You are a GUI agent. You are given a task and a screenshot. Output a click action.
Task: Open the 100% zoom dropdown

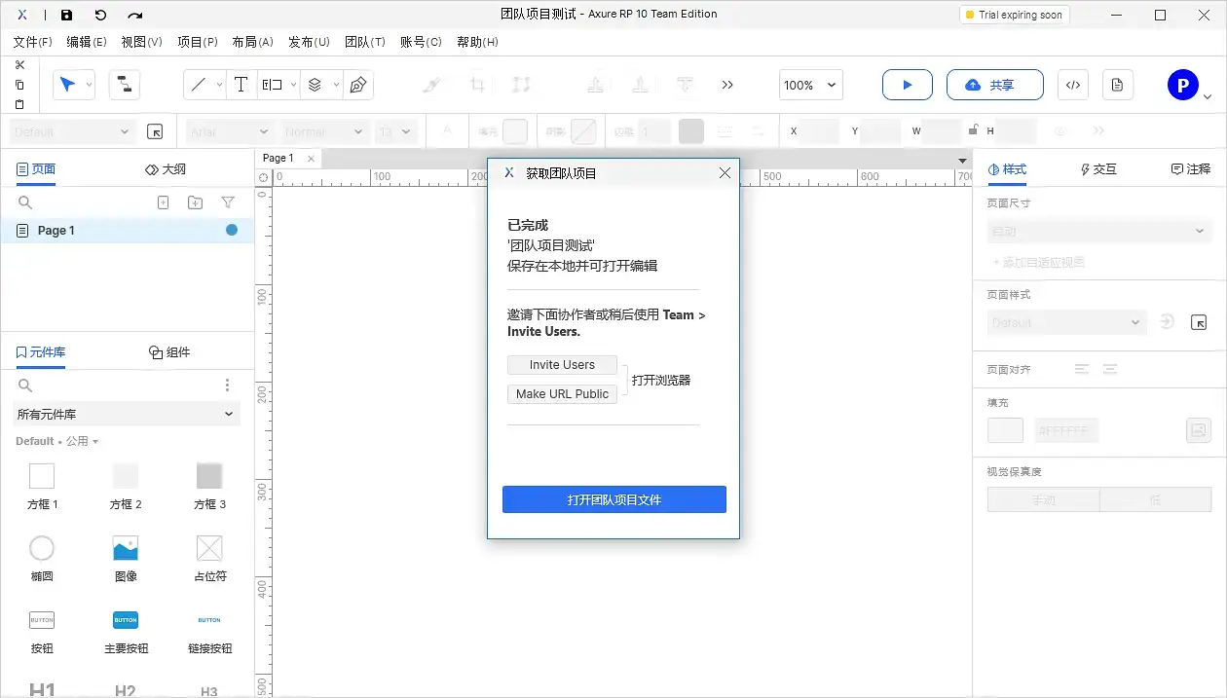click(809, 85)
